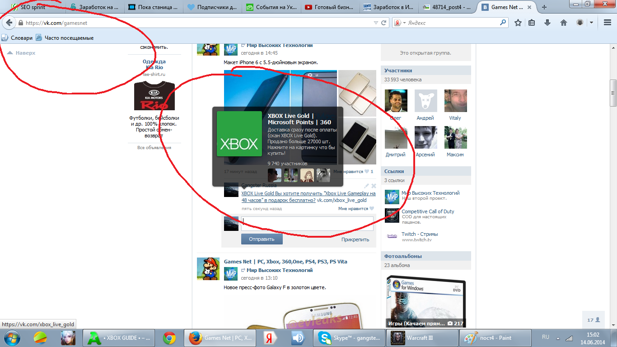Choose a search engine from the Yandex dropdown

point(400,23)
